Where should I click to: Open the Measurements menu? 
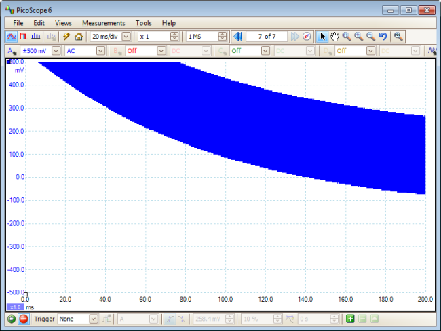tap(103, 23)
